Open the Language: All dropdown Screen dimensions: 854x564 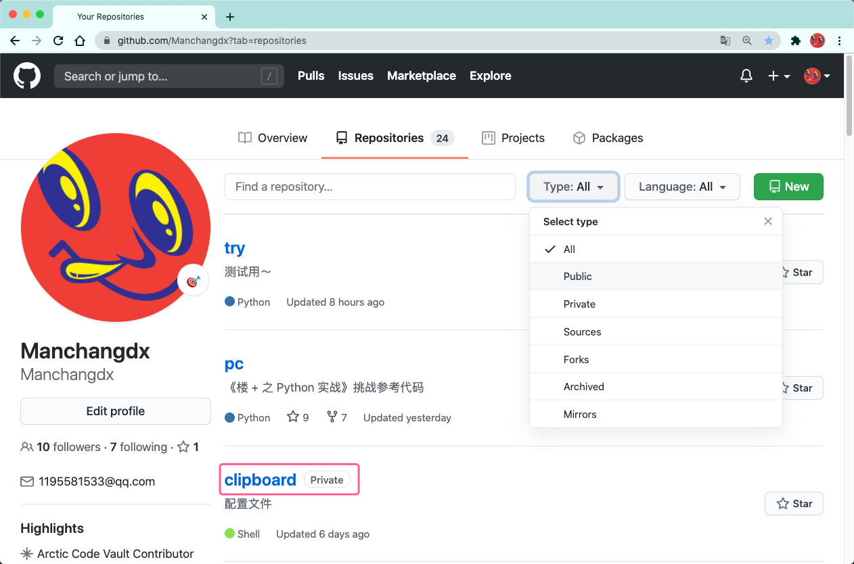tap(682, 187)
